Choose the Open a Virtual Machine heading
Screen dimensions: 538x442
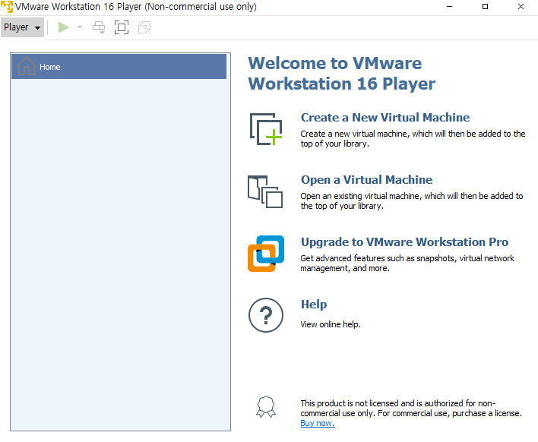[x=366, y=180]
